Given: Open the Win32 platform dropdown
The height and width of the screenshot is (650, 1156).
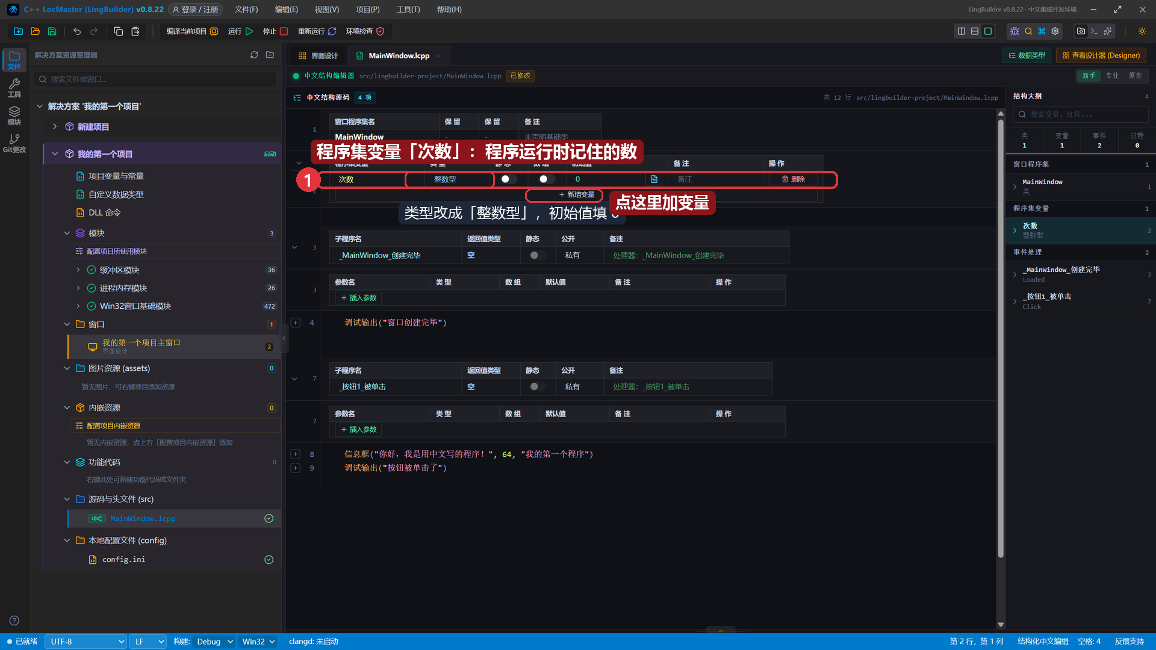Looking at the screenshot, I should pos(258,642).
